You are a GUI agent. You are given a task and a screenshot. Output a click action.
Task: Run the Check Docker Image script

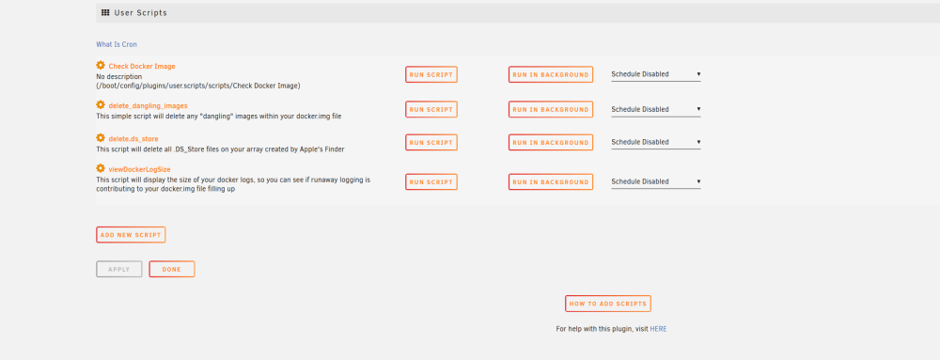click(431, 75)
